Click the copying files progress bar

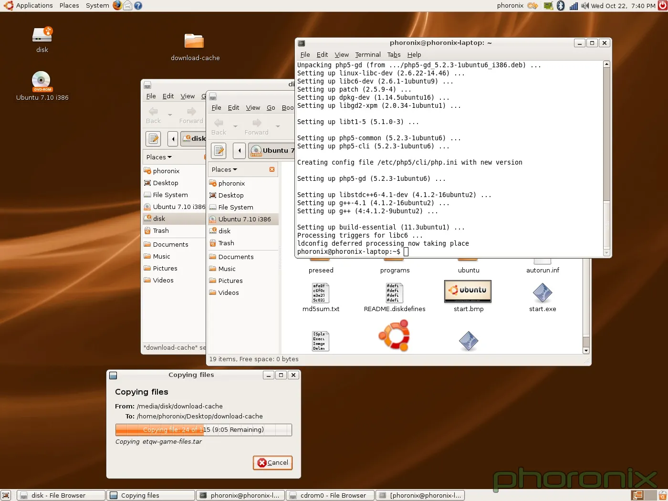pos(203,430)
